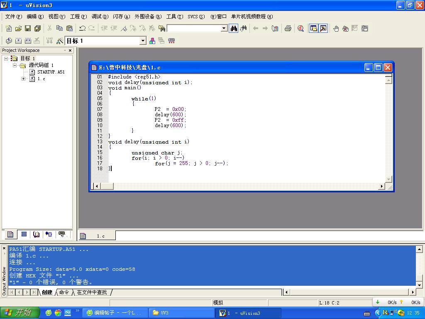
Task: Save all files using stacked floppies icon
Action: click(38, 28)
